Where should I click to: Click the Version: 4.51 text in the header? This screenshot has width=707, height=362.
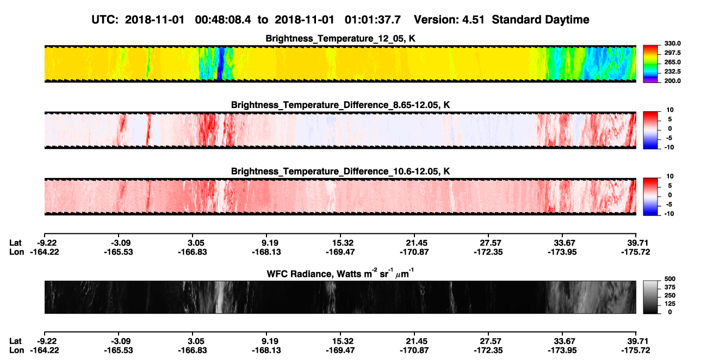tap(449, 20)
